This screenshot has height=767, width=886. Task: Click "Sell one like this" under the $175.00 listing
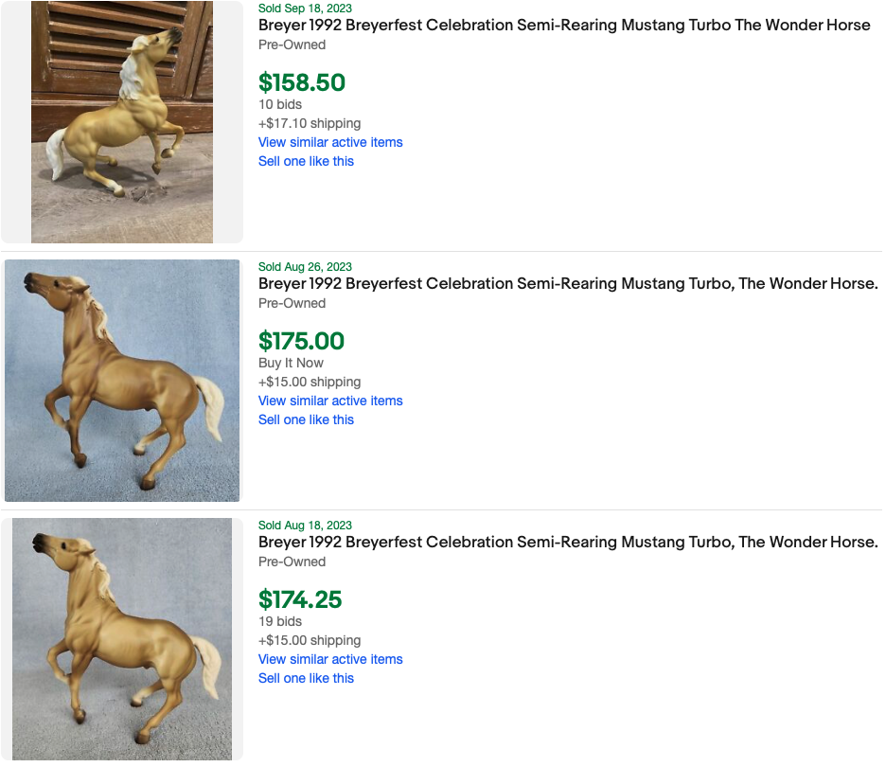tap(306, 419)
